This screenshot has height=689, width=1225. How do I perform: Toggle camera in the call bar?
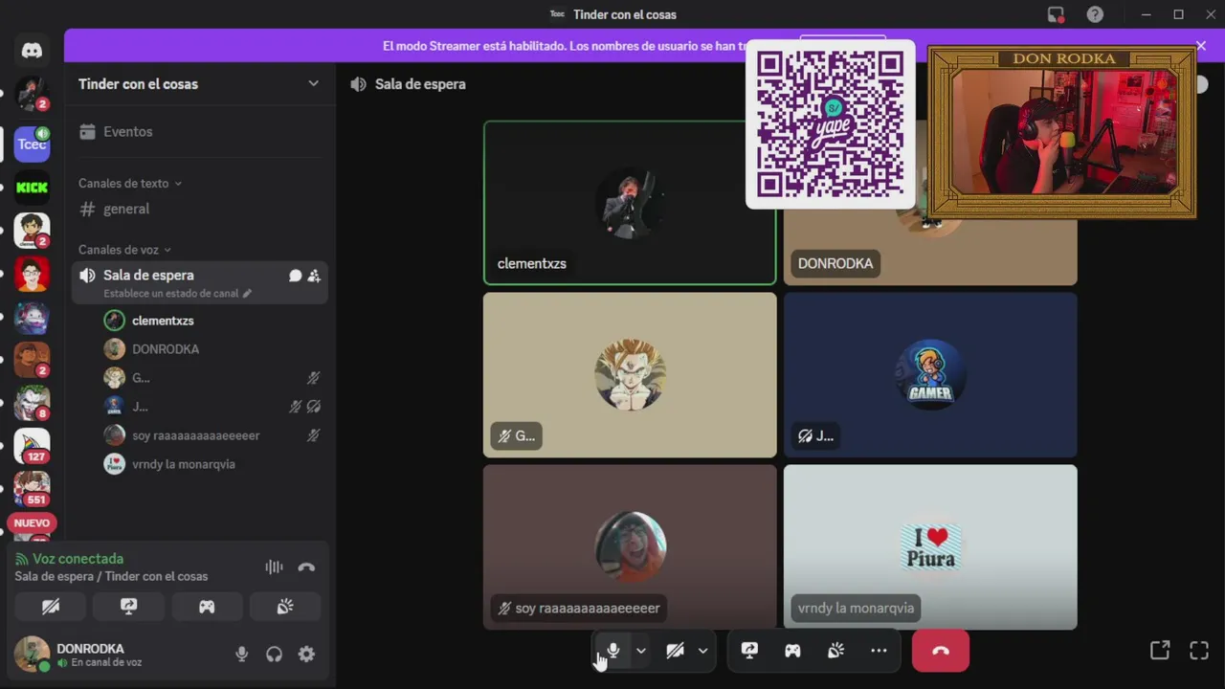675,651
